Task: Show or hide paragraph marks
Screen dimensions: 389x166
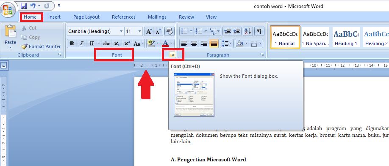Action: pyautogui.click(x=259, y=31)
